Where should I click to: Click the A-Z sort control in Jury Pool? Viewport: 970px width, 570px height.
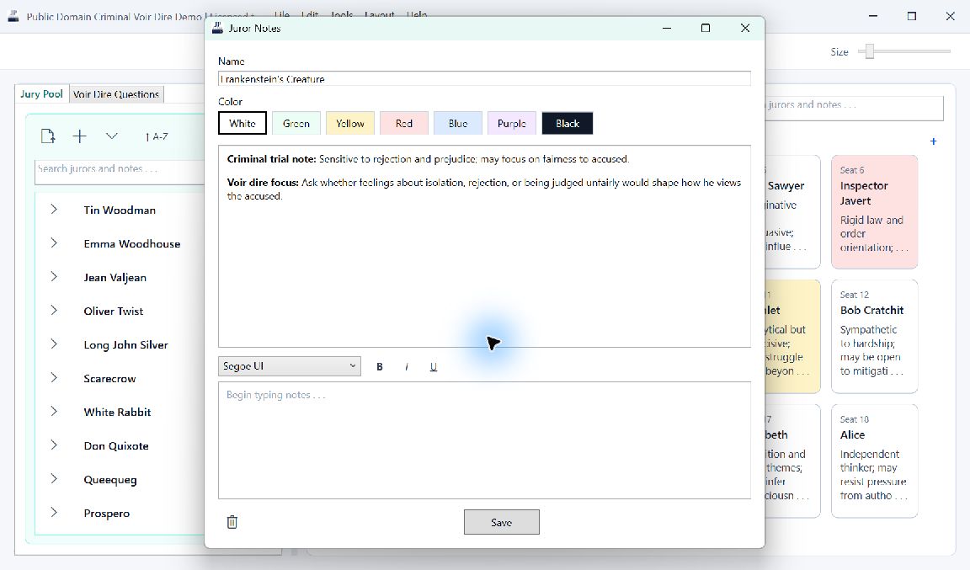[x=157, y=136]
